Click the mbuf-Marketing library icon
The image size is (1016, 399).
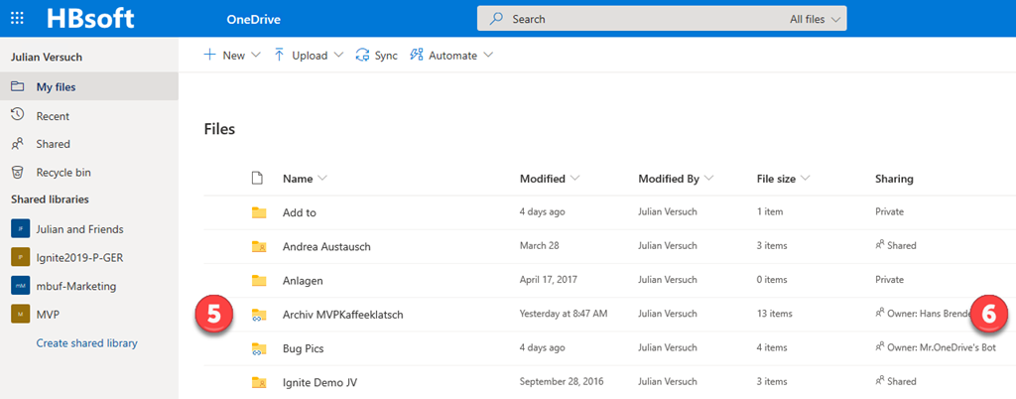20,286
